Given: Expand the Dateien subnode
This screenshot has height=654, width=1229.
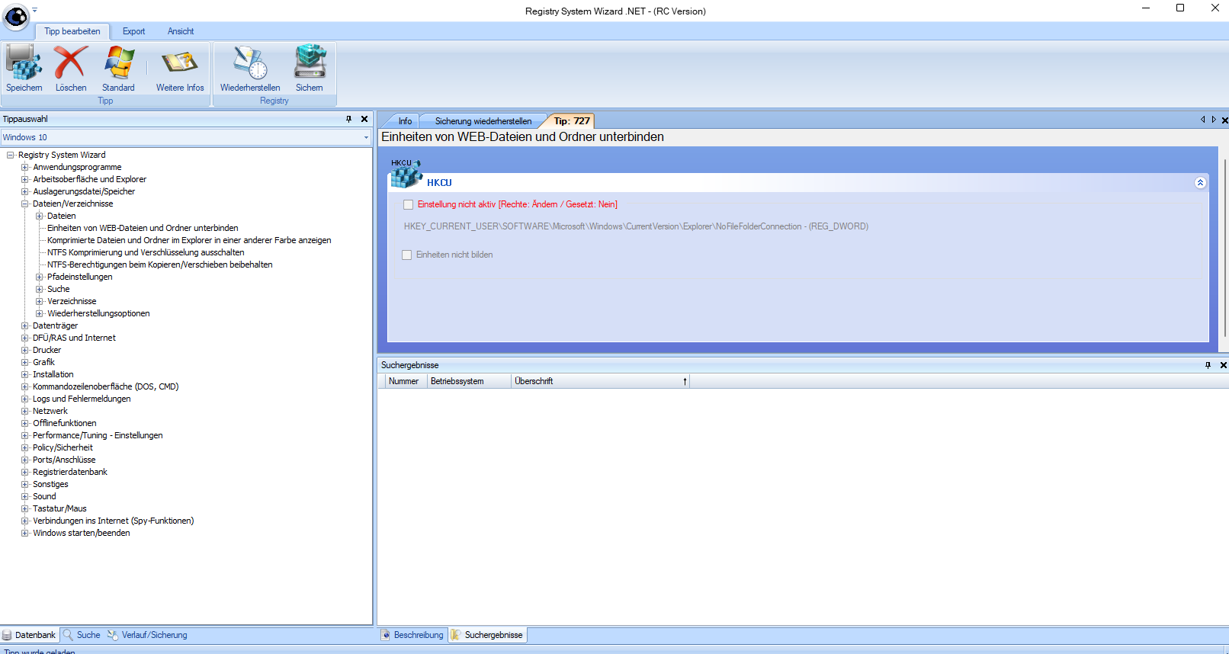Looking at the screenshot, I should [40, 216].
